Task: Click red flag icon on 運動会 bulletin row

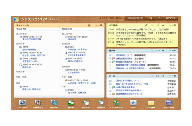Action: click(x=114, y=59)
